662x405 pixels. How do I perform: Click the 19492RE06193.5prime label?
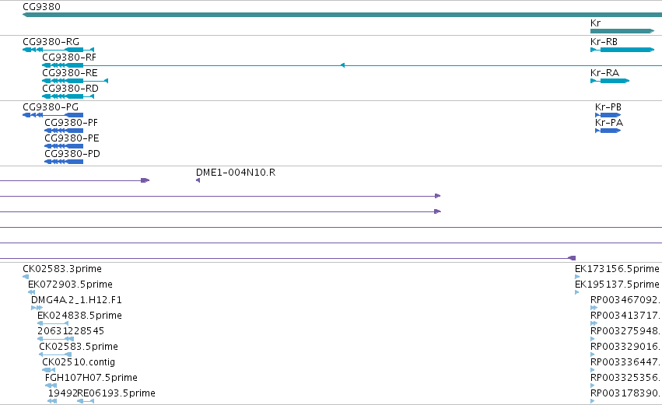point(101,393)
